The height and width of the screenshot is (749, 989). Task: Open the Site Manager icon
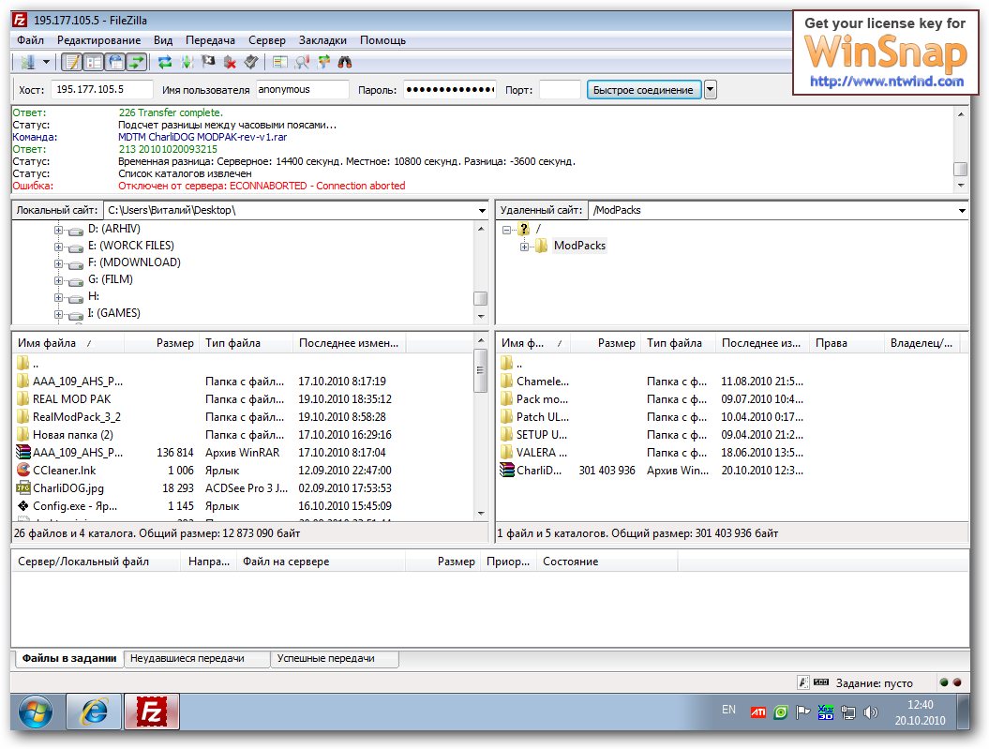[26, 63]
